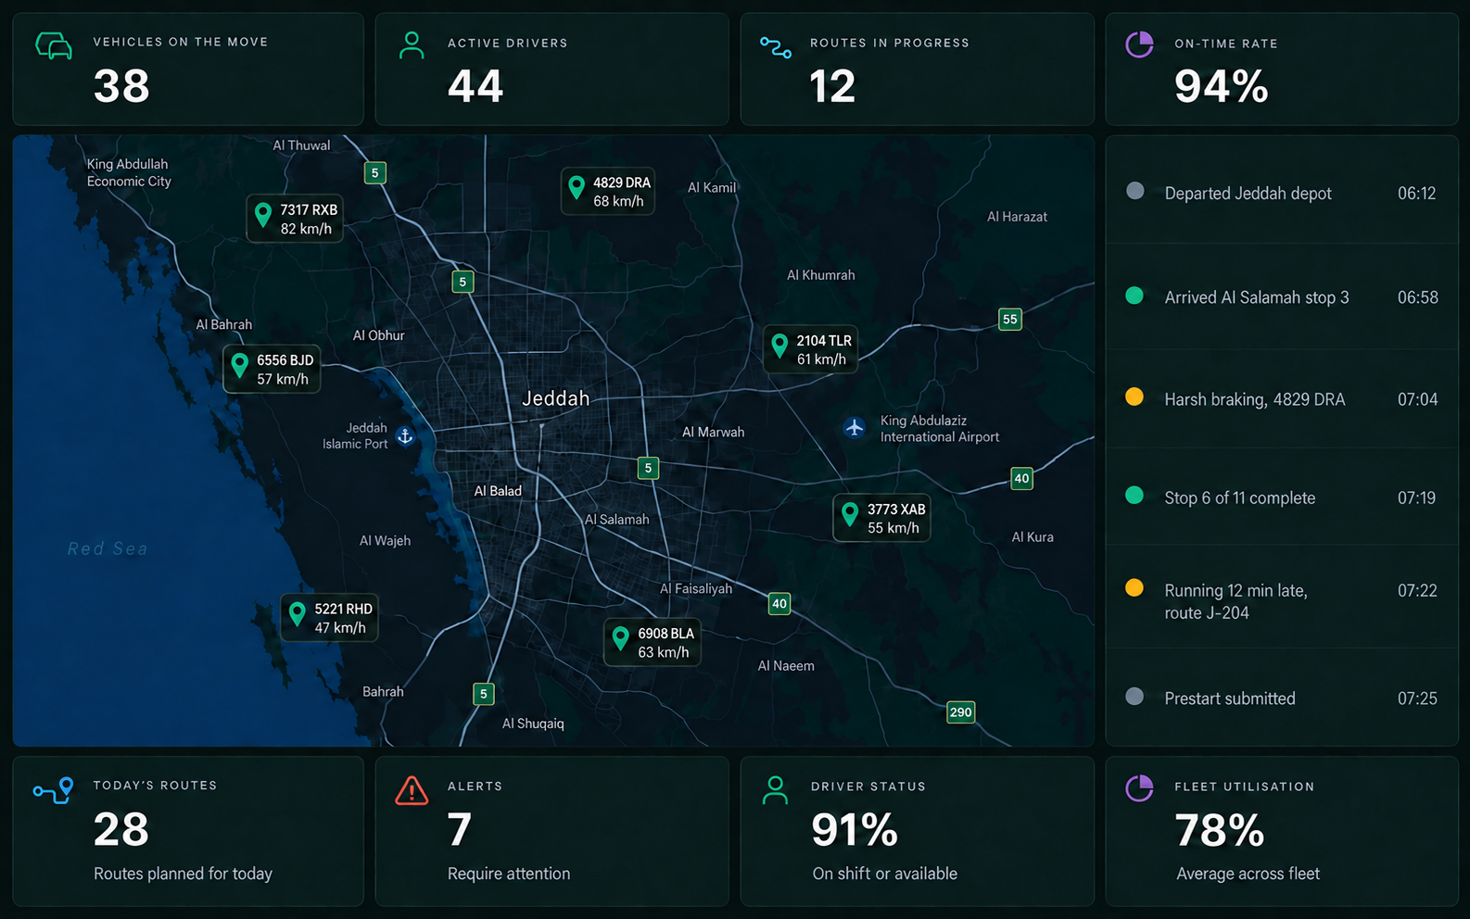Click the highway 5 shield near Al Marwah

[x=649, y=468]
